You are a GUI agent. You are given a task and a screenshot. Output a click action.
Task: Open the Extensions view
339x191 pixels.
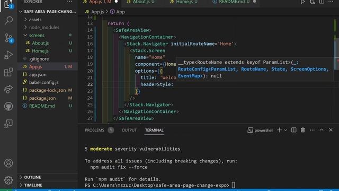pyautogui.click(x=8, y=72)
